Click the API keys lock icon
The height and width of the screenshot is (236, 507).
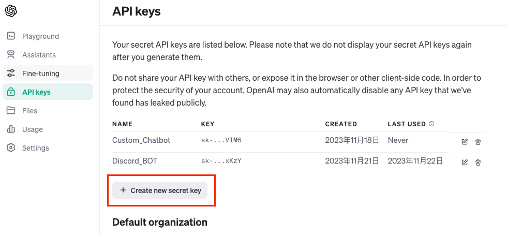point(11,92)
